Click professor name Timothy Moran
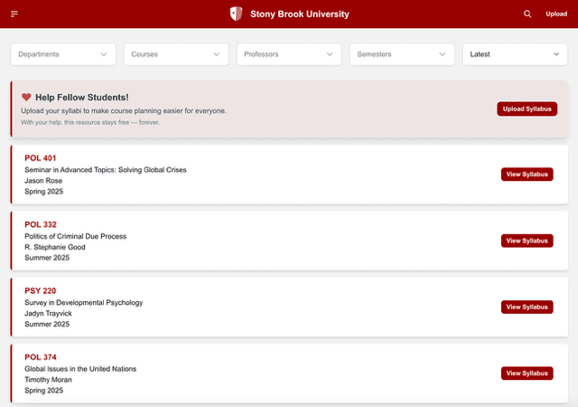578x407 pixels. (48, 380)
